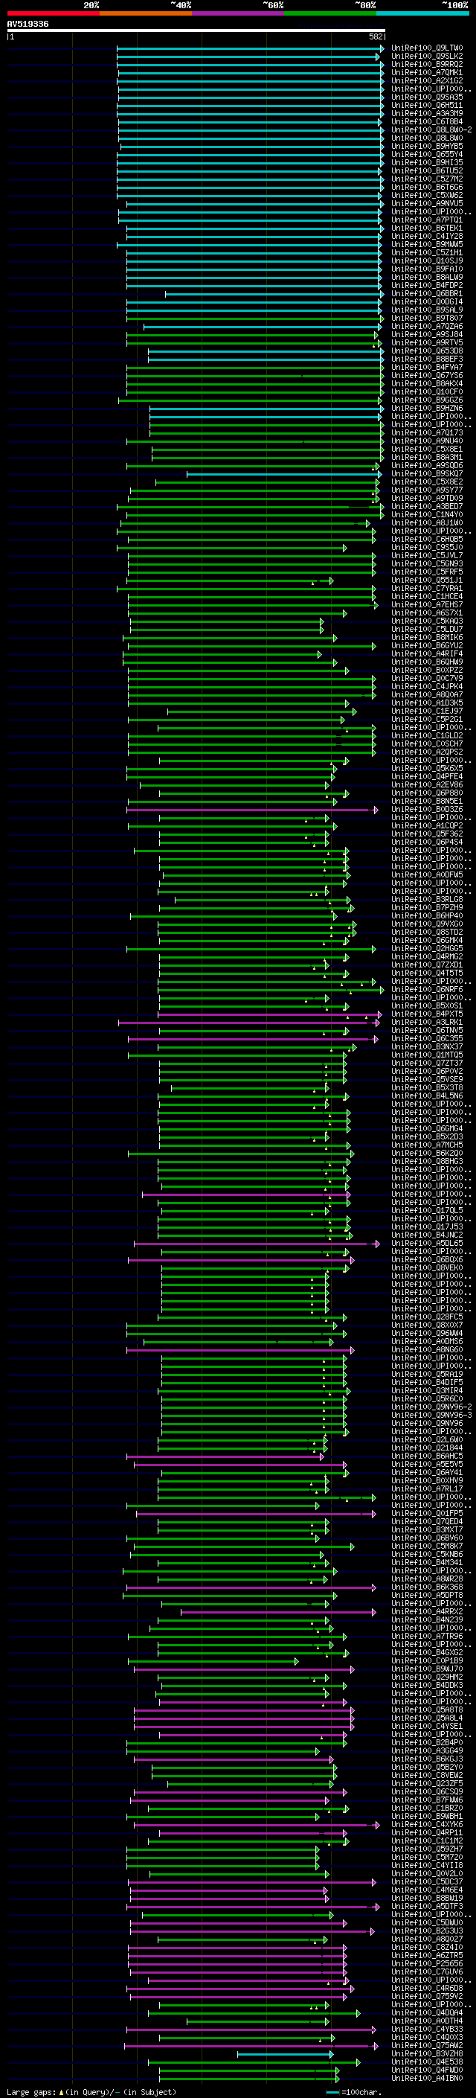Select the UniRef100_C6HQB5 entry
The height and width of the screenshot is (2098, 476).
[x=426, y=539]
